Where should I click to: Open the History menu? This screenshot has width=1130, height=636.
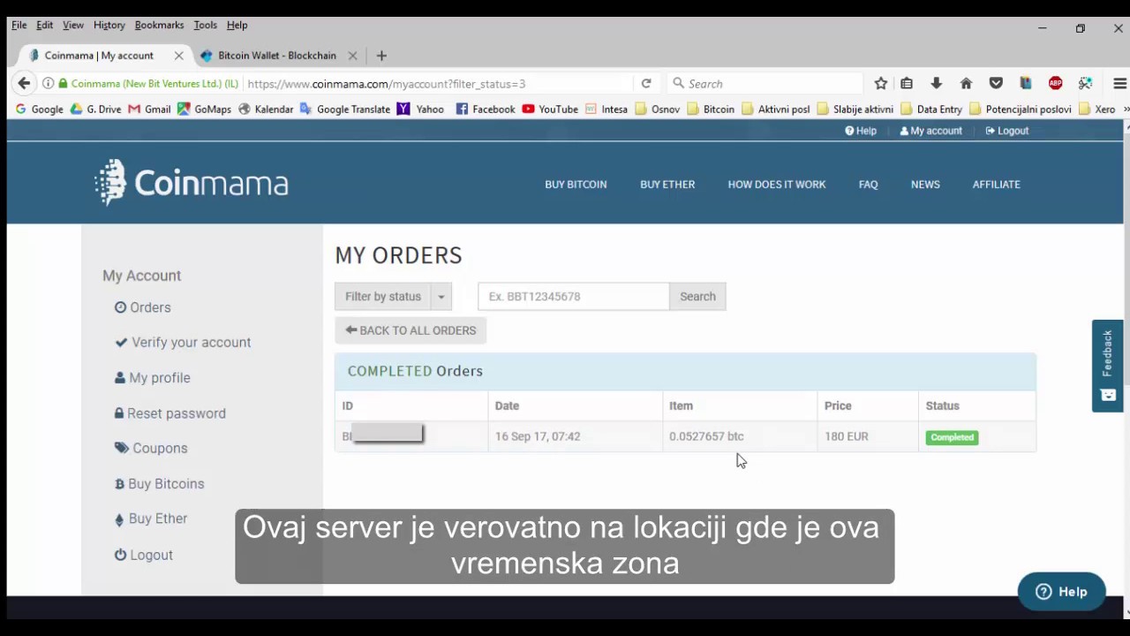109,25
